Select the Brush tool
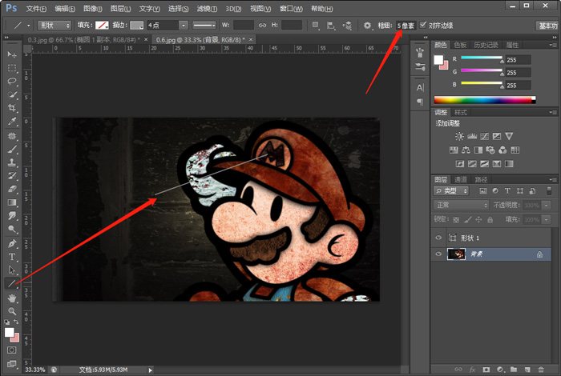Screen dimensions: 561x376 tap(12, 149)
